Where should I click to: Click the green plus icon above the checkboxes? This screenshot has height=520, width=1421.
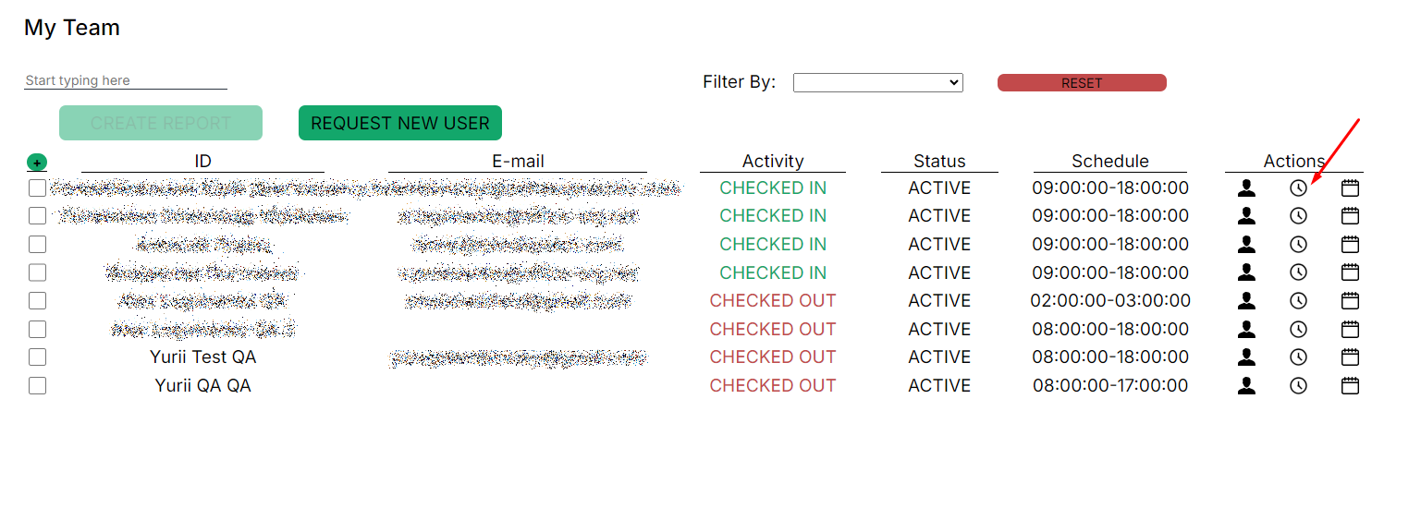[37, 163]
